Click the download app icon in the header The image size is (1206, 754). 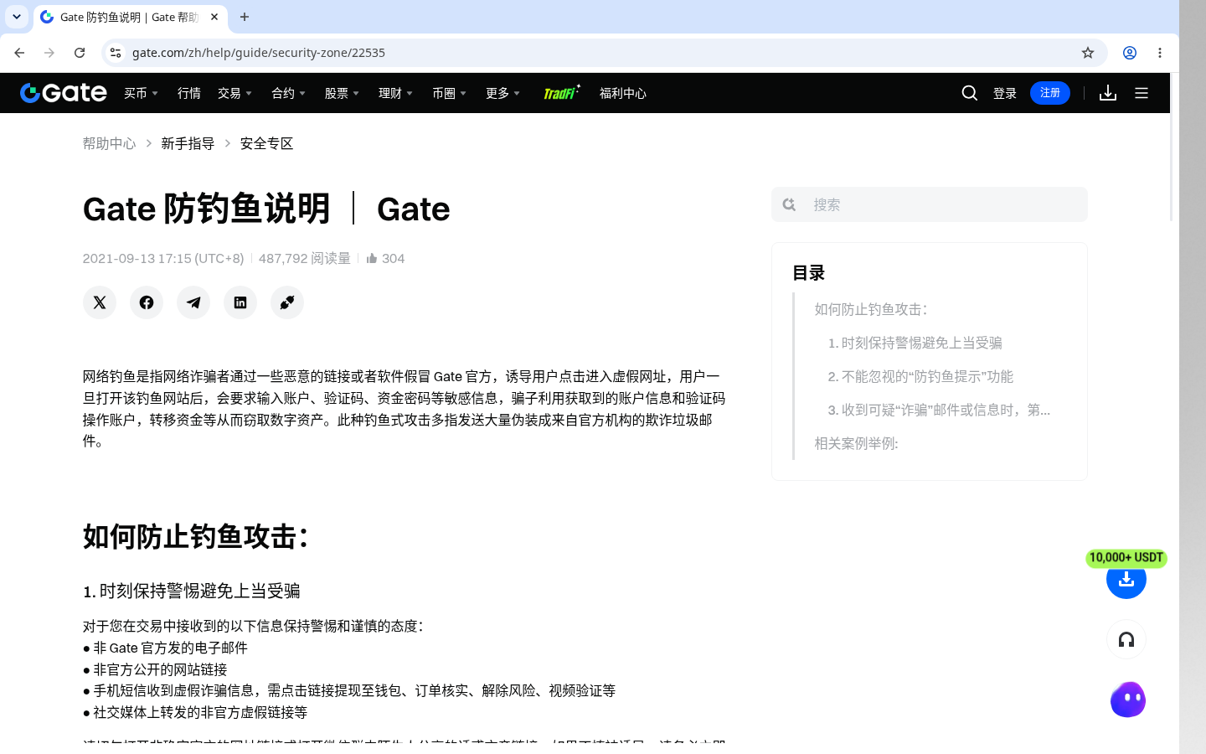click(1108, 93)
